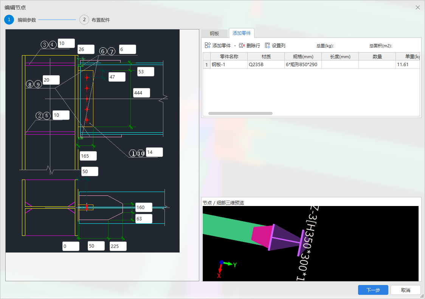Click the field with value 444
Screen dimensions: 425x299
141,93
